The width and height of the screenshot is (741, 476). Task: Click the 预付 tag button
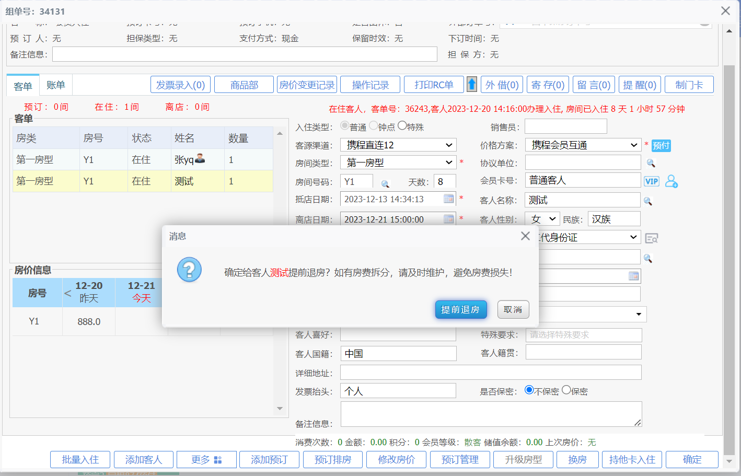coord(661,145)
